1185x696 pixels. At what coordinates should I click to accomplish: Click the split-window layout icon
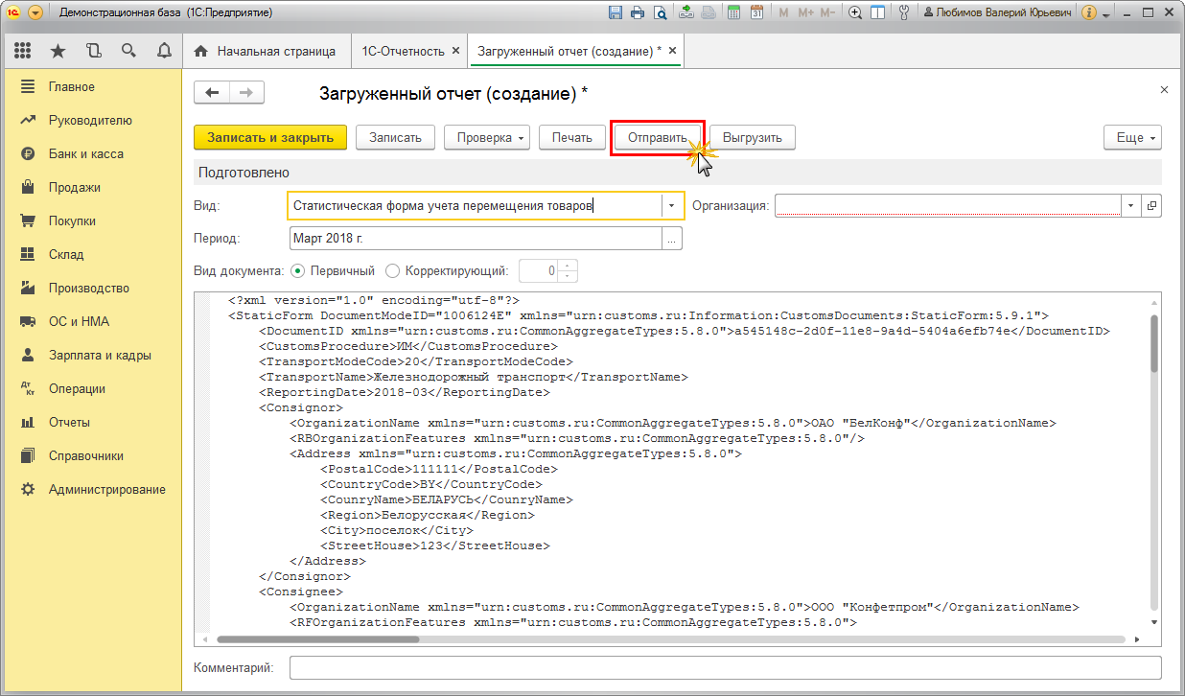pyautogui.click(x=877, y=13)
